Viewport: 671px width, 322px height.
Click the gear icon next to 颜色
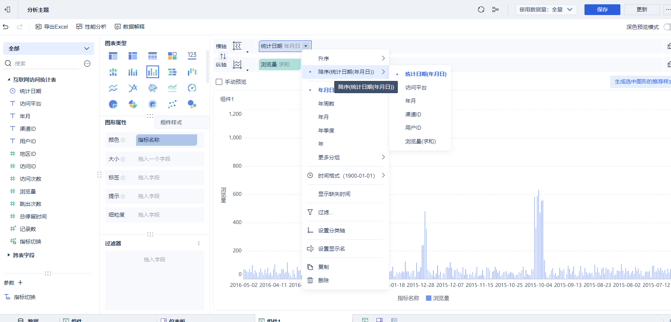pos(123,140)
